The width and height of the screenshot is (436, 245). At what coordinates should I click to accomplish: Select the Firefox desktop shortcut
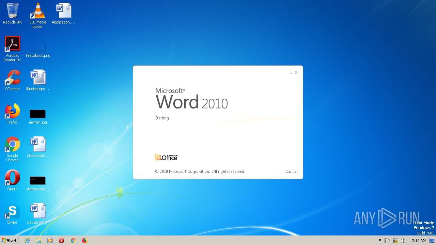click(12, 114)
